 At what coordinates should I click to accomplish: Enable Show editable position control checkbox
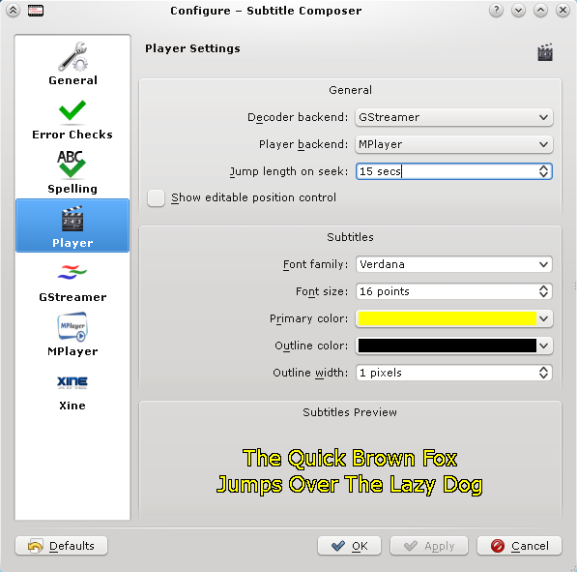click(156, 197)
